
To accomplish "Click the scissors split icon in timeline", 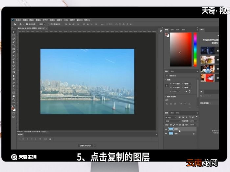I will [45, 139].
